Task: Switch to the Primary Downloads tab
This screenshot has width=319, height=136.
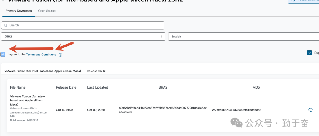Action: point(19,11)
